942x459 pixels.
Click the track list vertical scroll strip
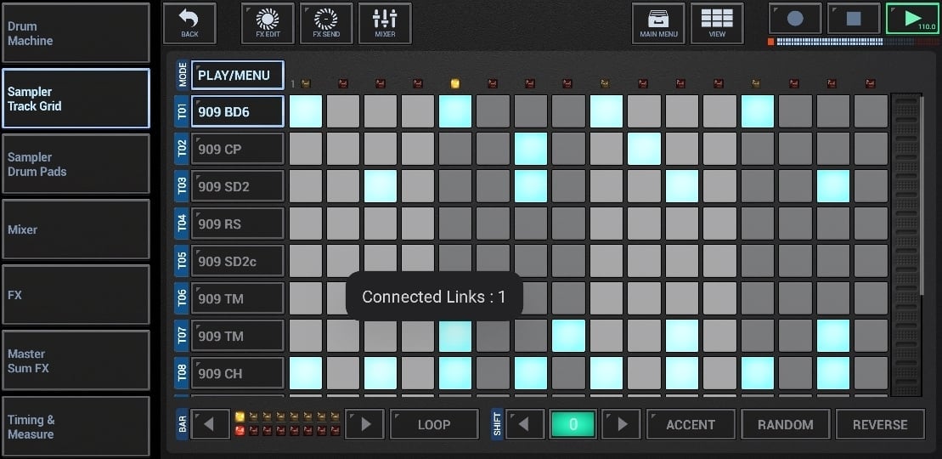(906, 245)
